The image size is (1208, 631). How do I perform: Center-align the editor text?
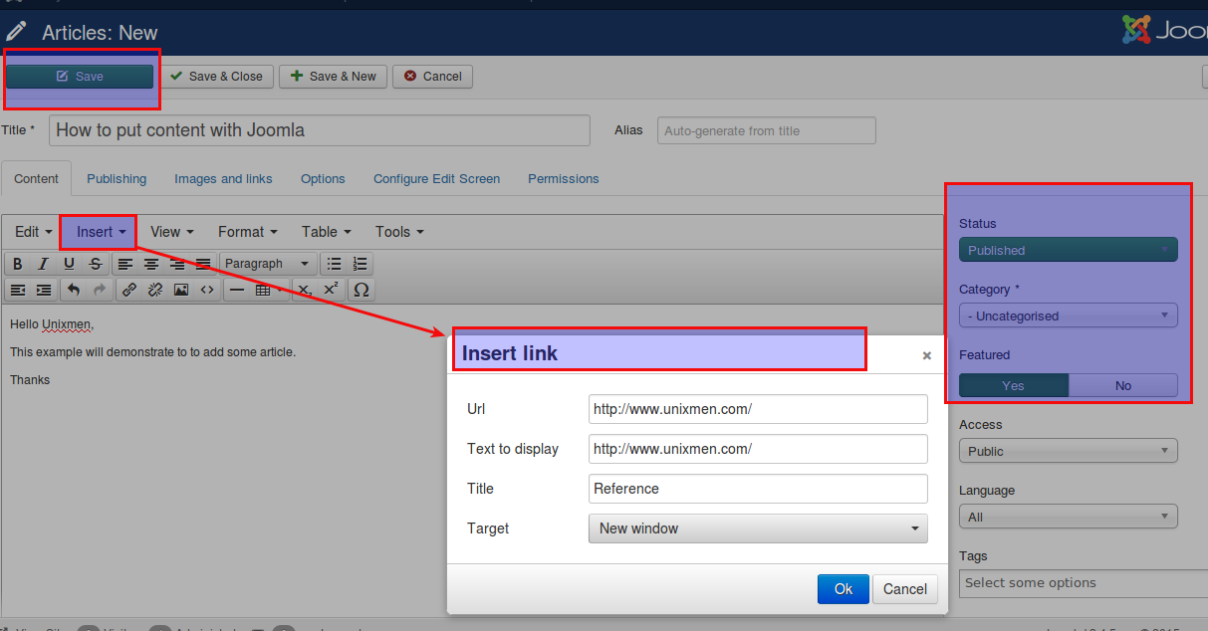point(150,264)
